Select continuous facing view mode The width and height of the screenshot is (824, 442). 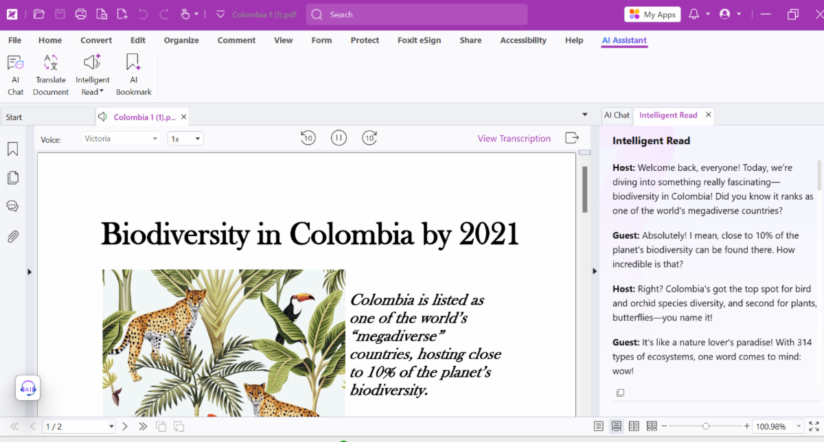(x=652, y=426)
